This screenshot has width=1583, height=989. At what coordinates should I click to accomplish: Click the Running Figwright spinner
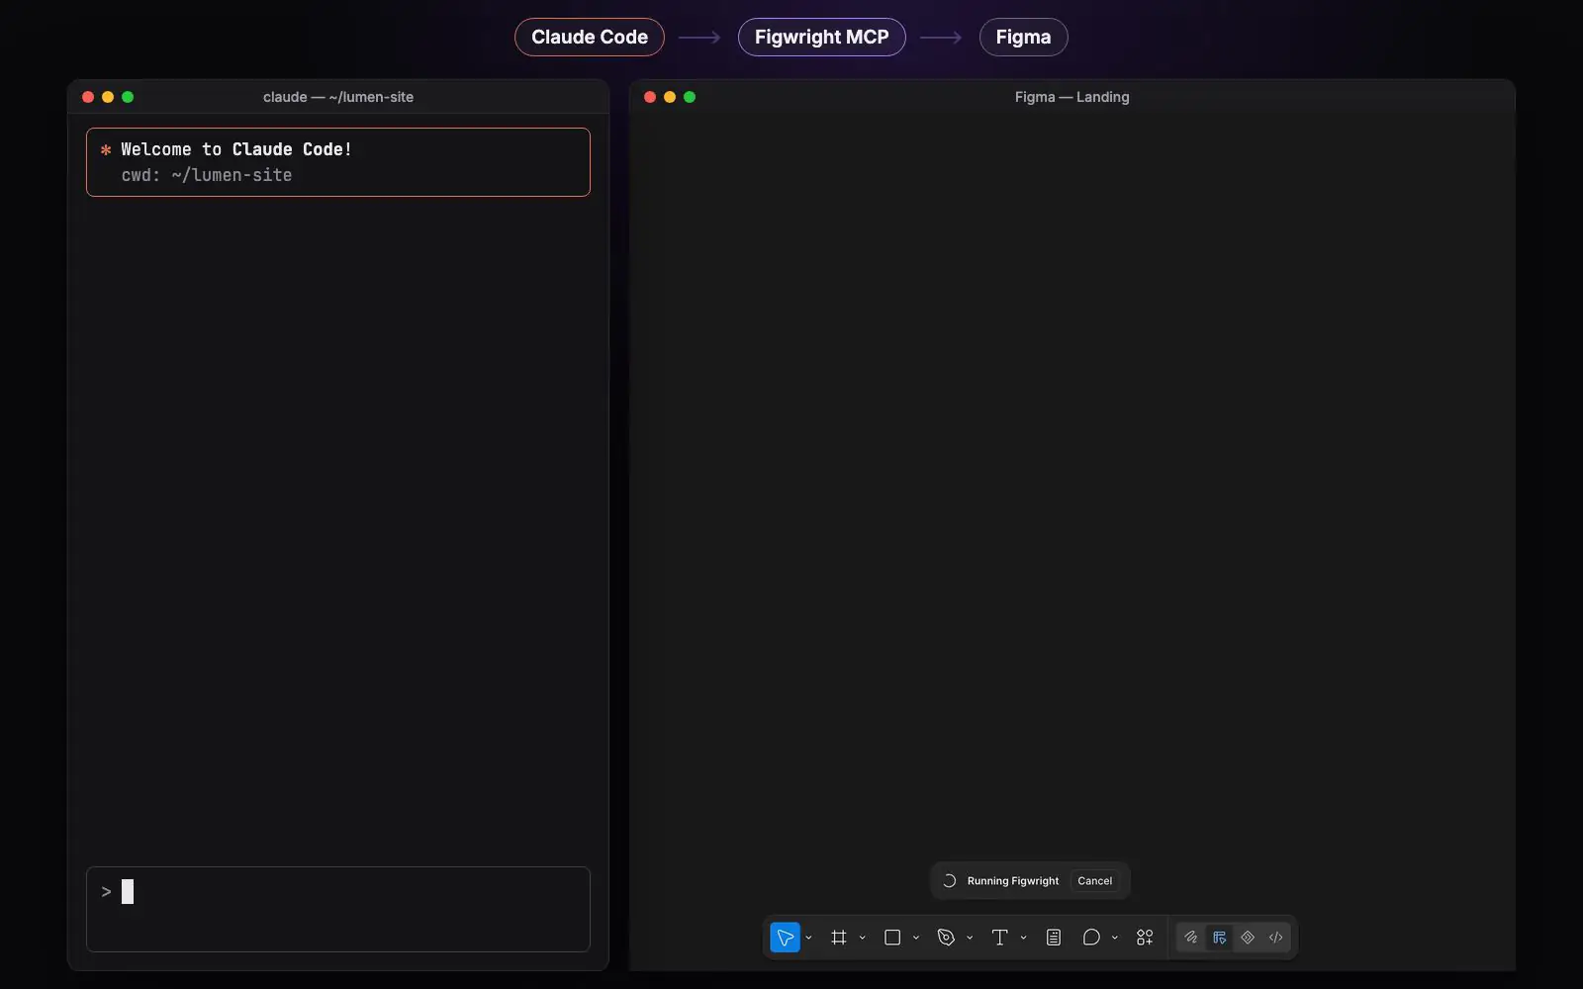(949, 881)
